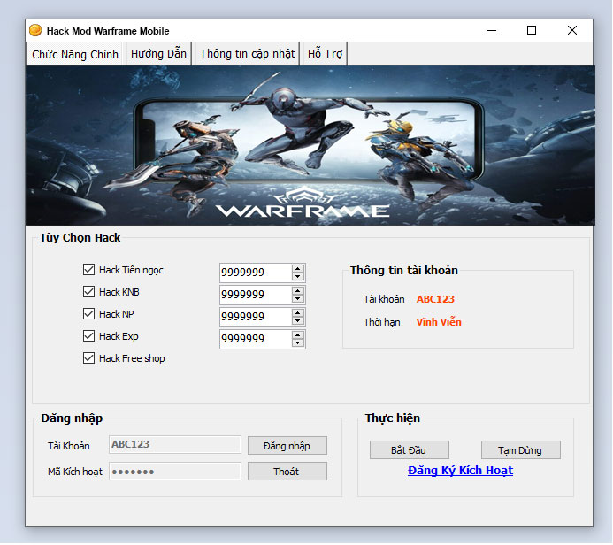Toggle the Hack KNB checkbox
Screen dimensions: 613x545
(x=88, y=292)
